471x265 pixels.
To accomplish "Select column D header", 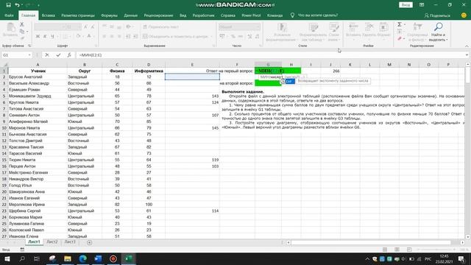I will [x=149, y=65].
